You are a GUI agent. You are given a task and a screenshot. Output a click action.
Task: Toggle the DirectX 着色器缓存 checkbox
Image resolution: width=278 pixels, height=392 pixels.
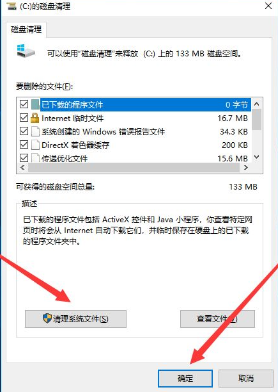point(24,144)
